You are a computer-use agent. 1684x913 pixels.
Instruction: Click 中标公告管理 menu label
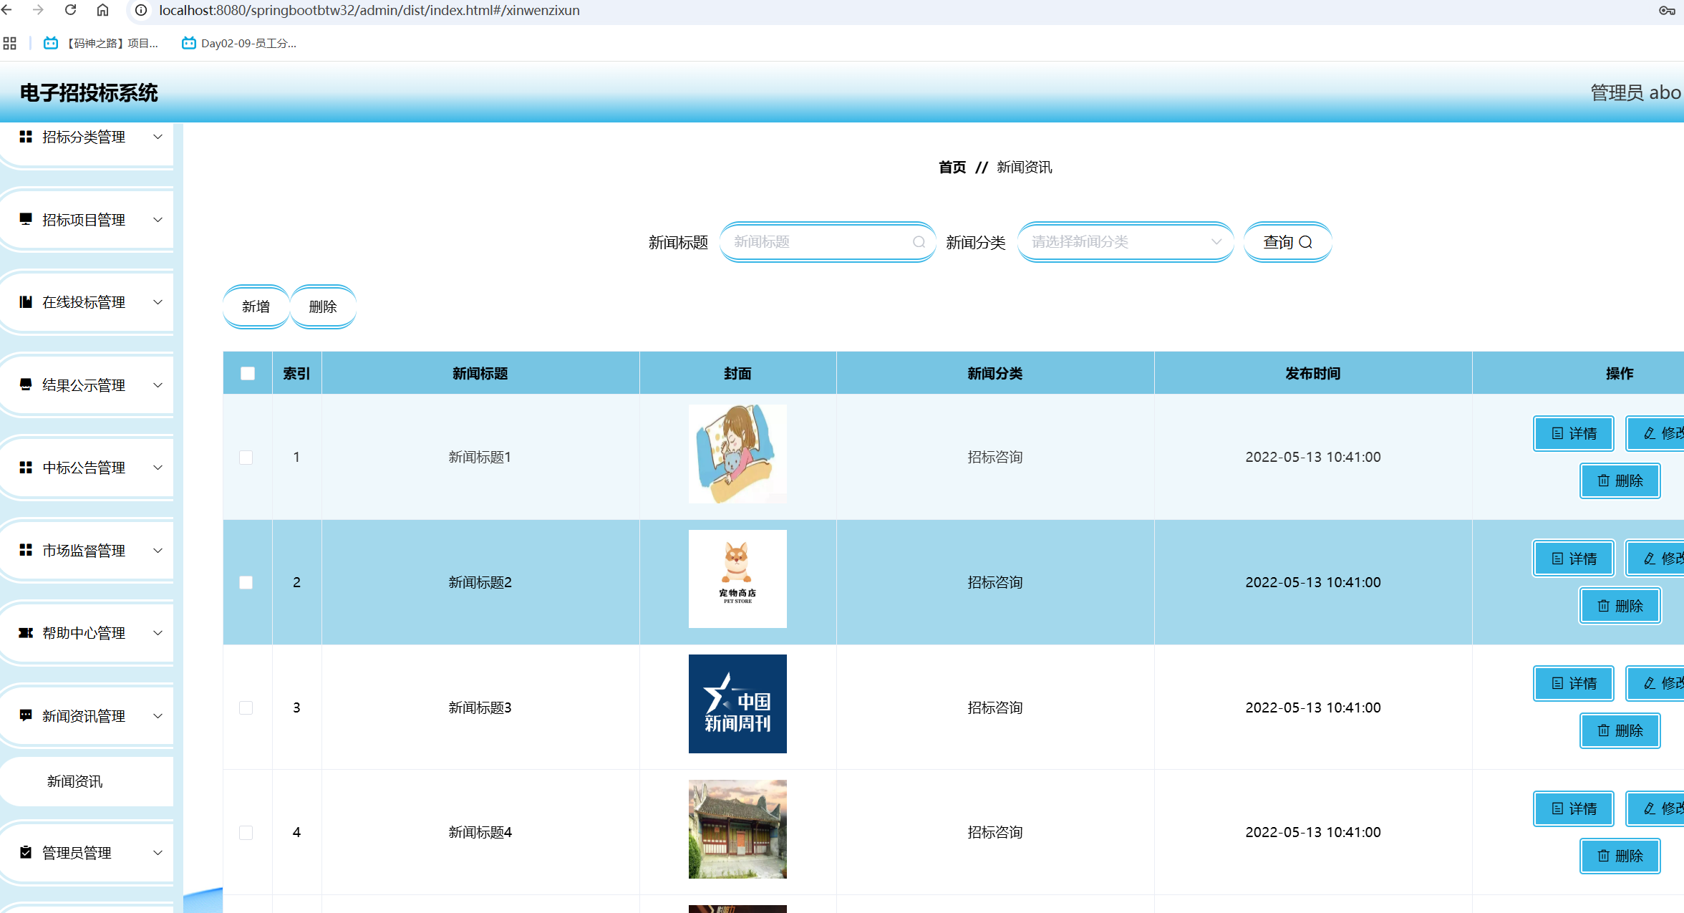(x=84, y=468)
